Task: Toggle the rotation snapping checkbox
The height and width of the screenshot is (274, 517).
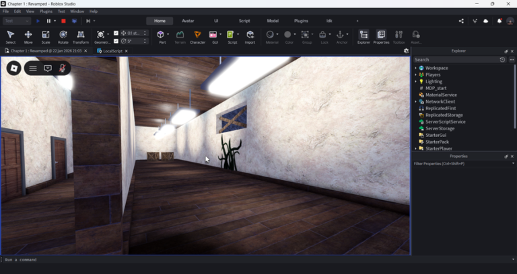Action: click(x=116, y=41)
